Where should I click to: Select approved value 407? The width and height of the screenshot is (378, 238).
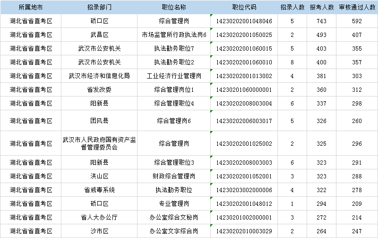coord(357,35)
